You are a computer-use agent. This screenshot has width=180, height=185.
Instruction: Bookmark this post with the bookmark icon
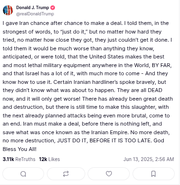153,173
